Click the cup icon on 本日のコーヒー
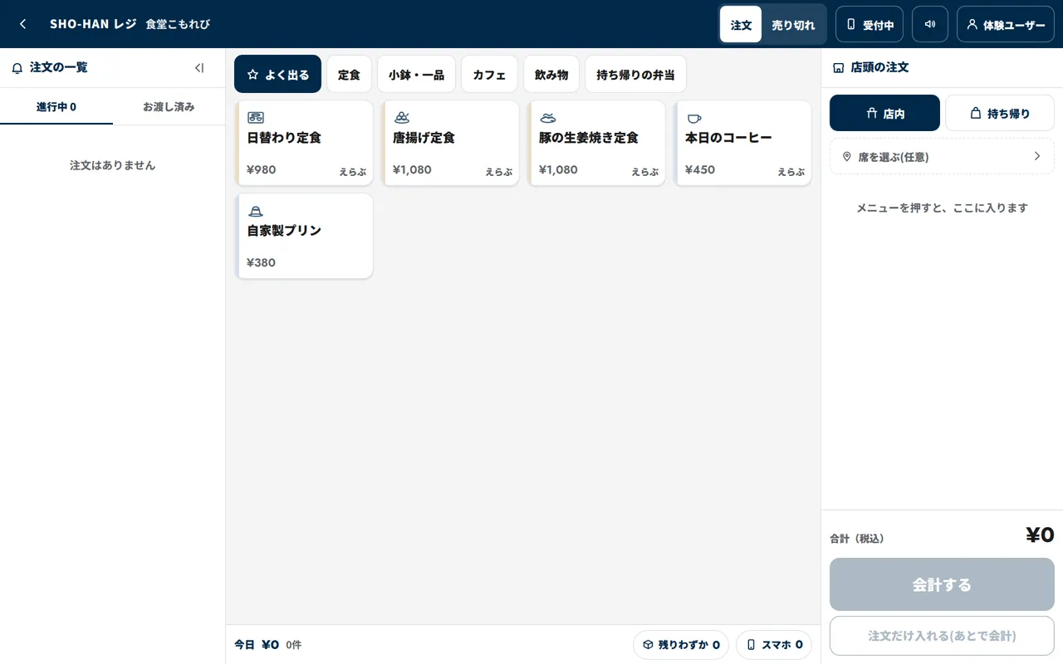1063x664 pixels. 694,118
